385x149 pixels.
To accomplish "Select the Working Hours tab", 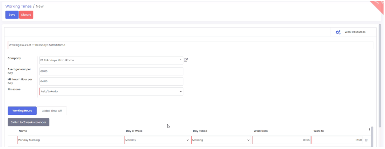I will (x=22, y=111).
